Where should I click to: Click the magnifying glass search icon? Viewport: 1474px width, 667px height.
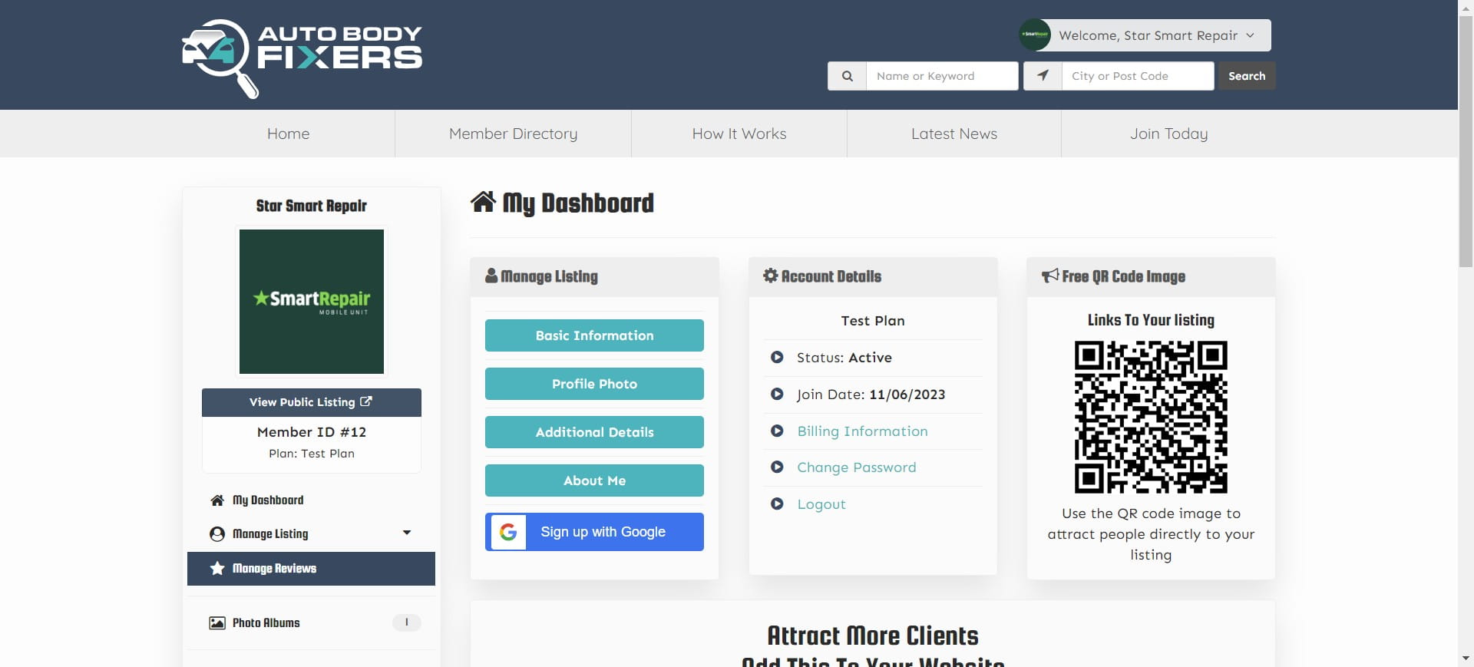coord(847,76)
